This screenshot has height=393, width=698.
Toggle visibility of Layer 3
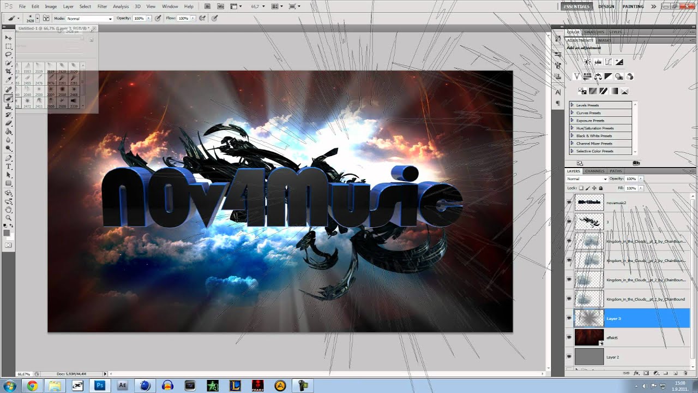[x=569, y=318]
